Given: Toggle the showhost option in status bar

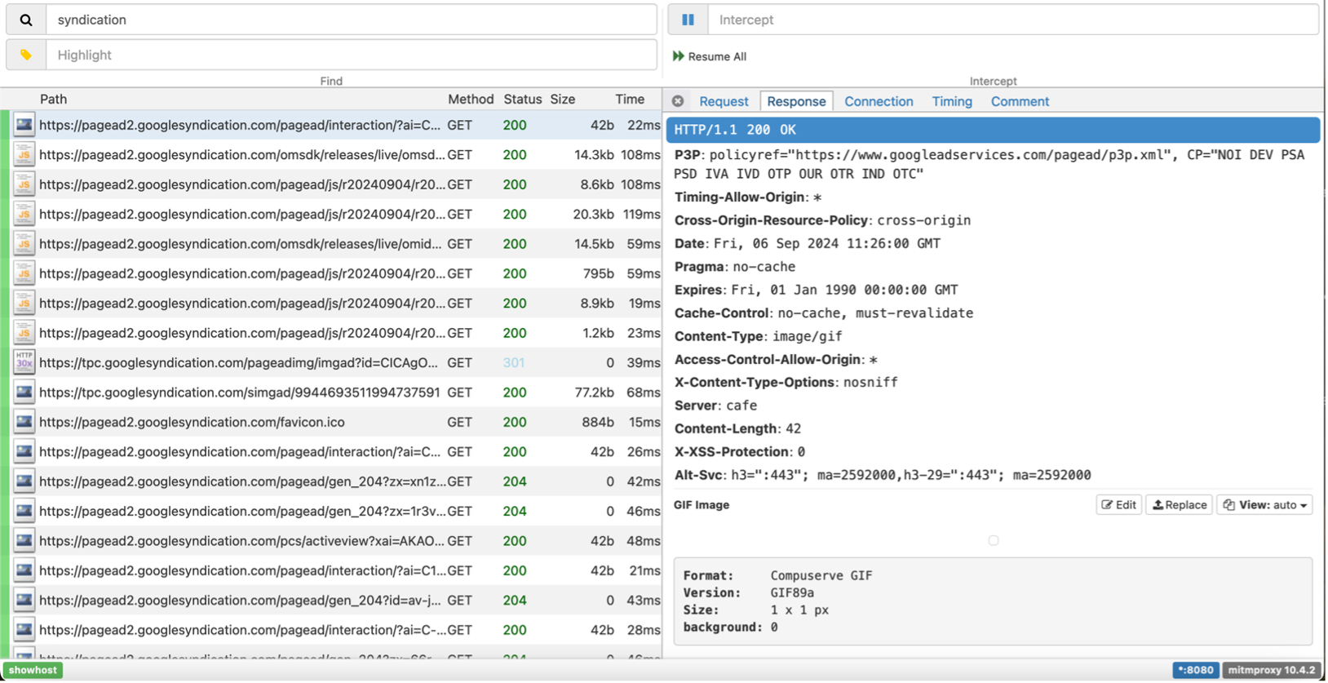Looking at the screenshot, I should pos(33,670).
